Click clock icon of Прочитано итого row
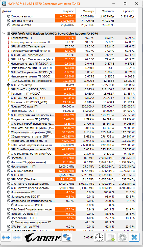 tap(9, 21)
